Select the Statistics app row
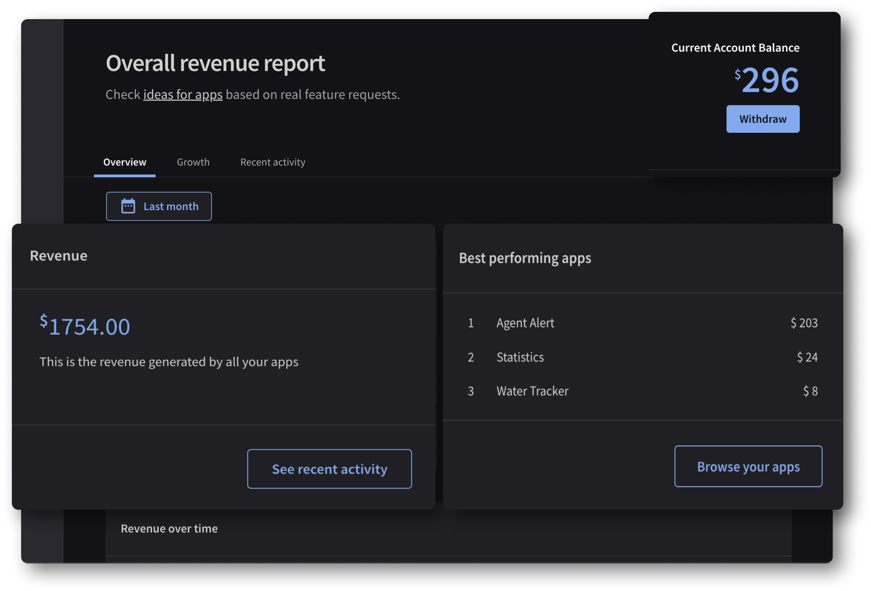 pos(642,357)
